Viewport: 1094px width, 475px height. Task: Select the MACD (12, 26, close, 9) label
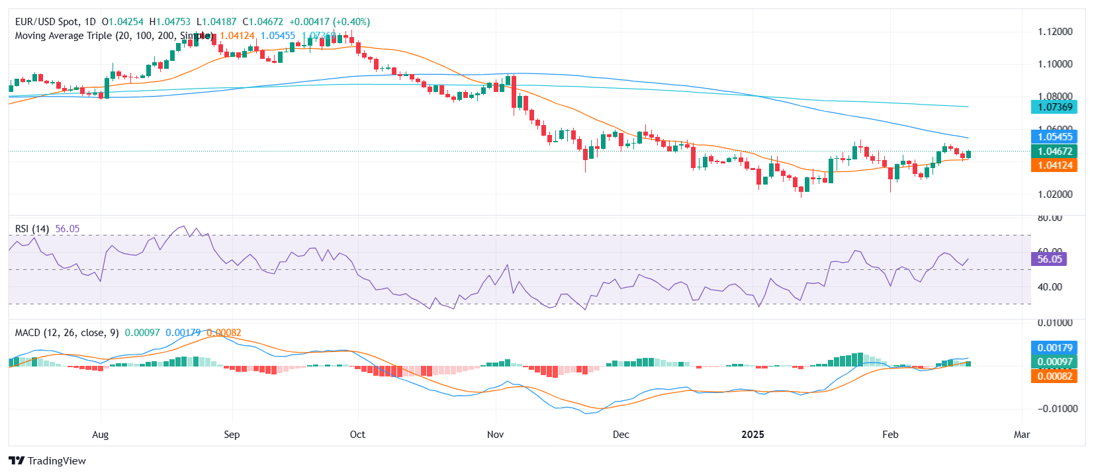(x=67, y=333)
